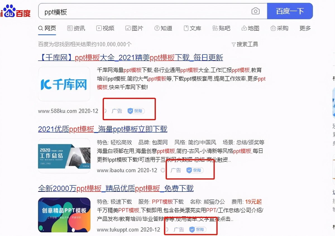The width and height of the screenshot is (335, 236).
Task: Click 广告 label on ibaotu result
Action: (x=176, y=170)
